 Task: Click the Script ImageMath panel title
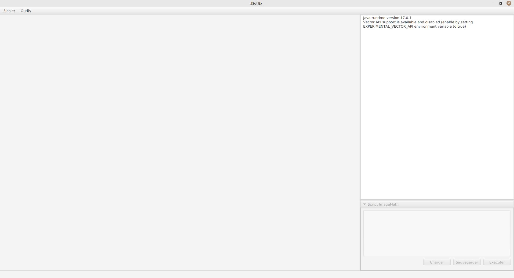click(383, 204)
